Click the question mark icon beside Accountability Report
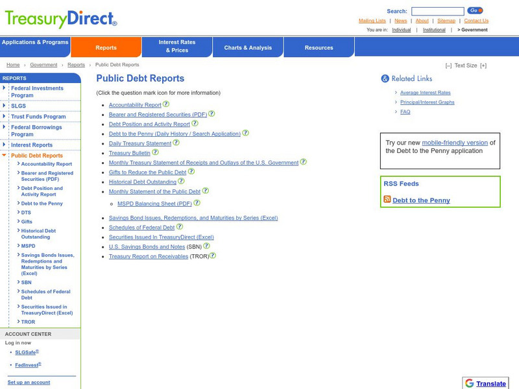This screenshot has height=389, width=519. click(x=166, y=105)
